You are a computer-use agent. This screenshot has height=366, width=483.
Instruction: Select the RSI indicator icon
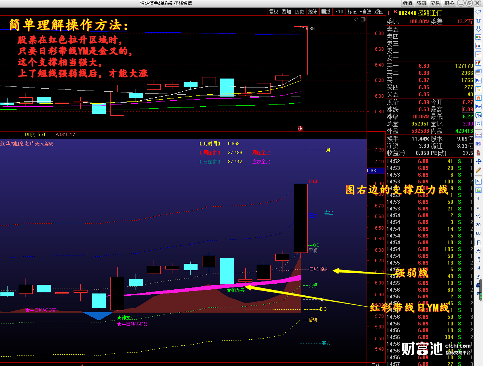pyautogui.click(x=478, y=144)
